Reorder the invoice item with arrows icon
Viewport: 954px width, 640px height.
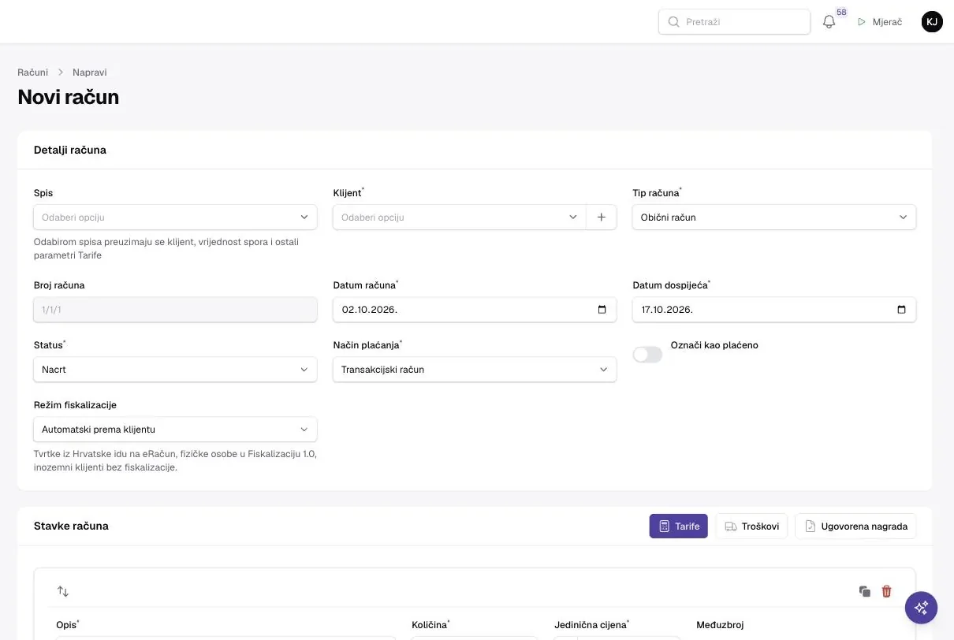63,591
